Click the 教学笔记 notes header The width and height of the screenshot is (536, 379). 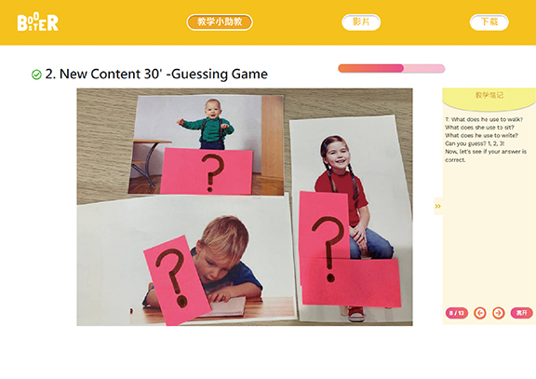(x=489, y=95)
